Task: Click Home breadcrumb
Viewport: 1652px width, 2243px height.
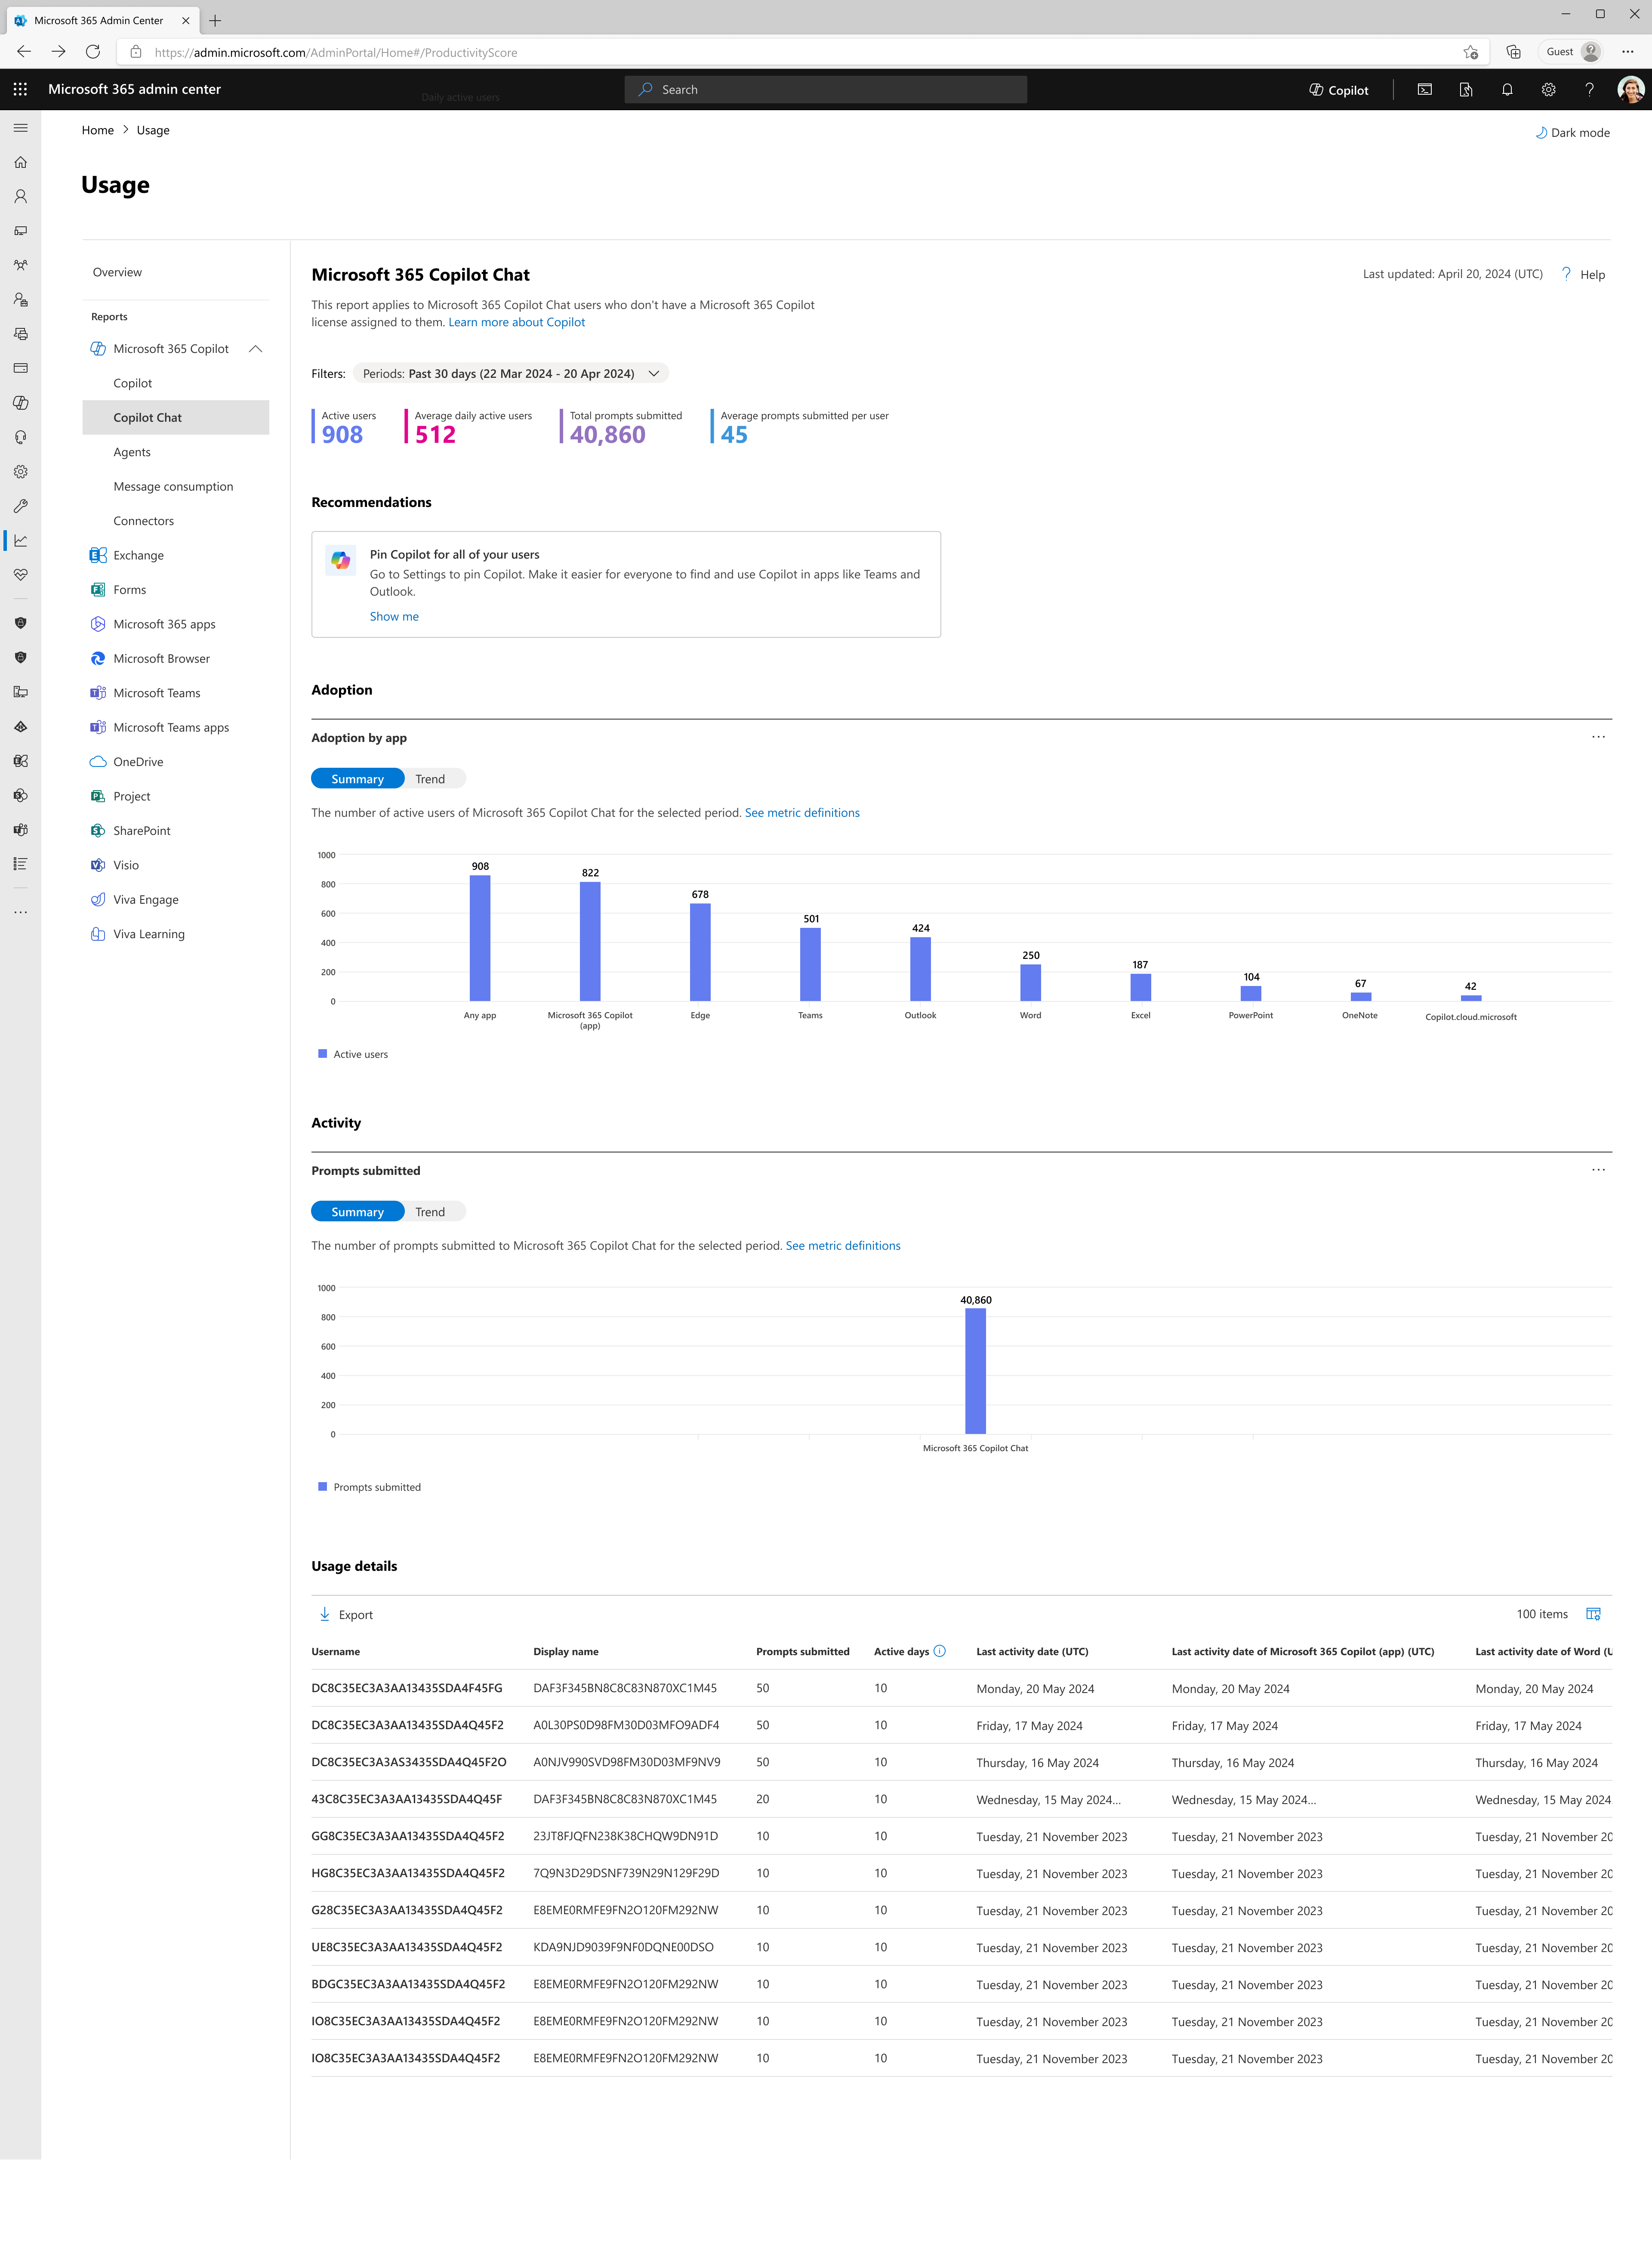Action: pyautogui.click(x=98, y=130)
